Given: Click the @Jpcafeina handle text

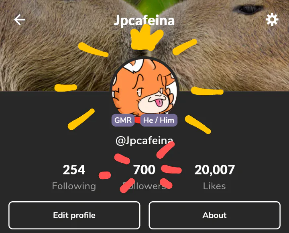Looking at the screenshot, I should tap(144, 140).
